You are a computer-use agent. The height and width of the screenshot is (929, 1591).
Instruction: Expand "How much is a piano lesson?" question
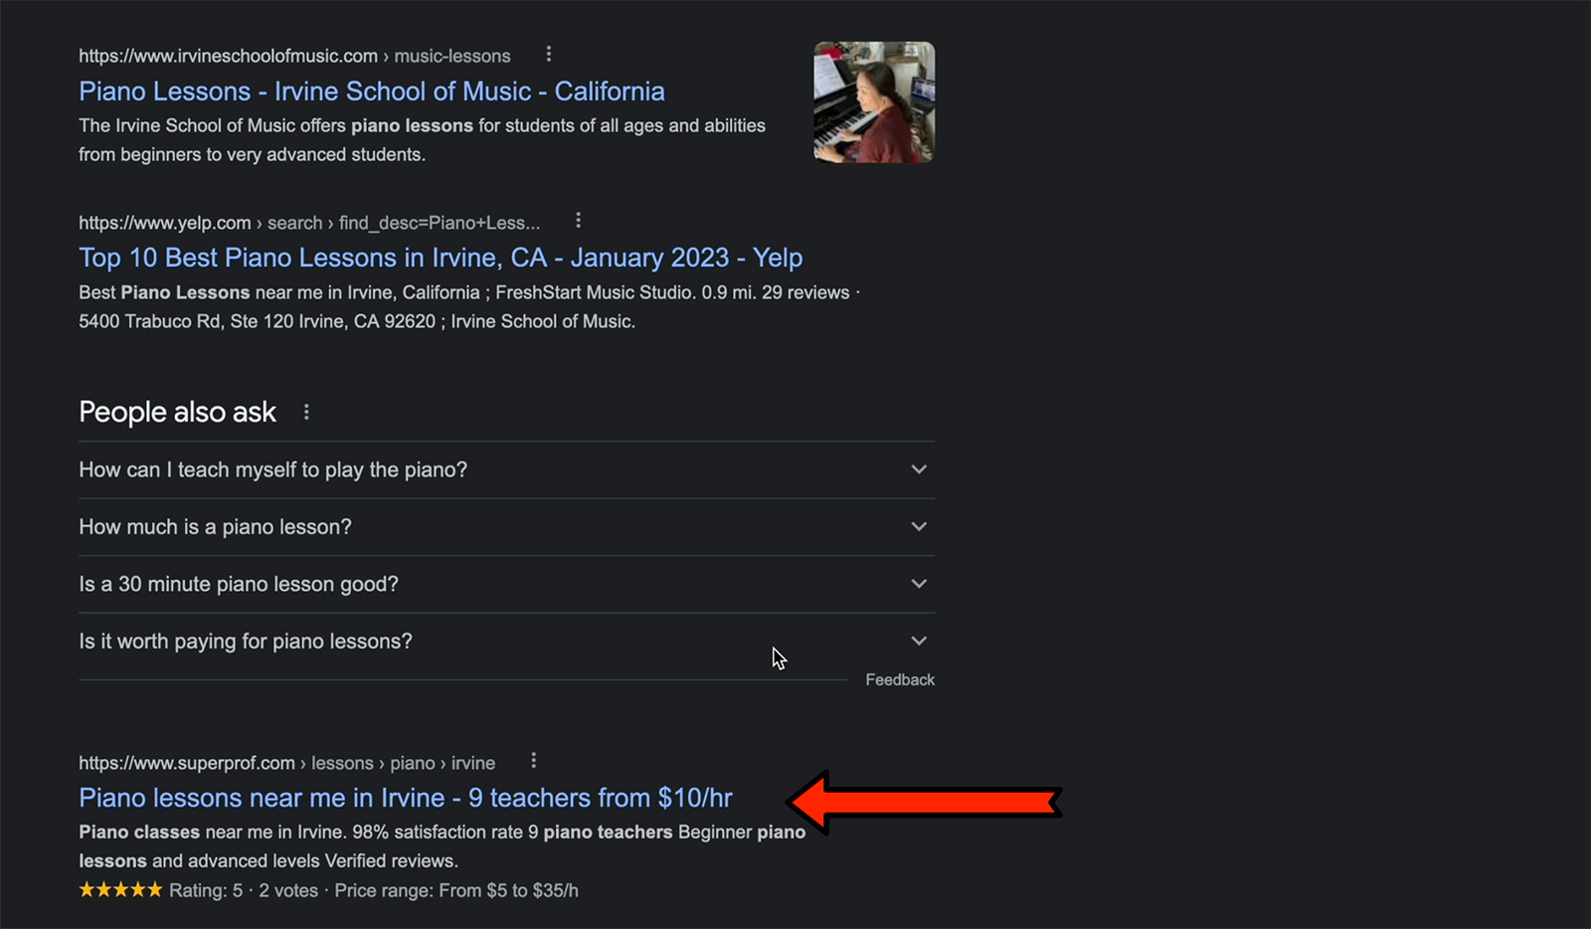[506, 527]
